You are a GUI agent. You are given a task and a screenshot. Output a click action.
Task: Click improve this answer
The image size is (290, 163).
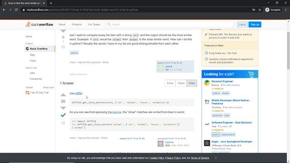89,138
